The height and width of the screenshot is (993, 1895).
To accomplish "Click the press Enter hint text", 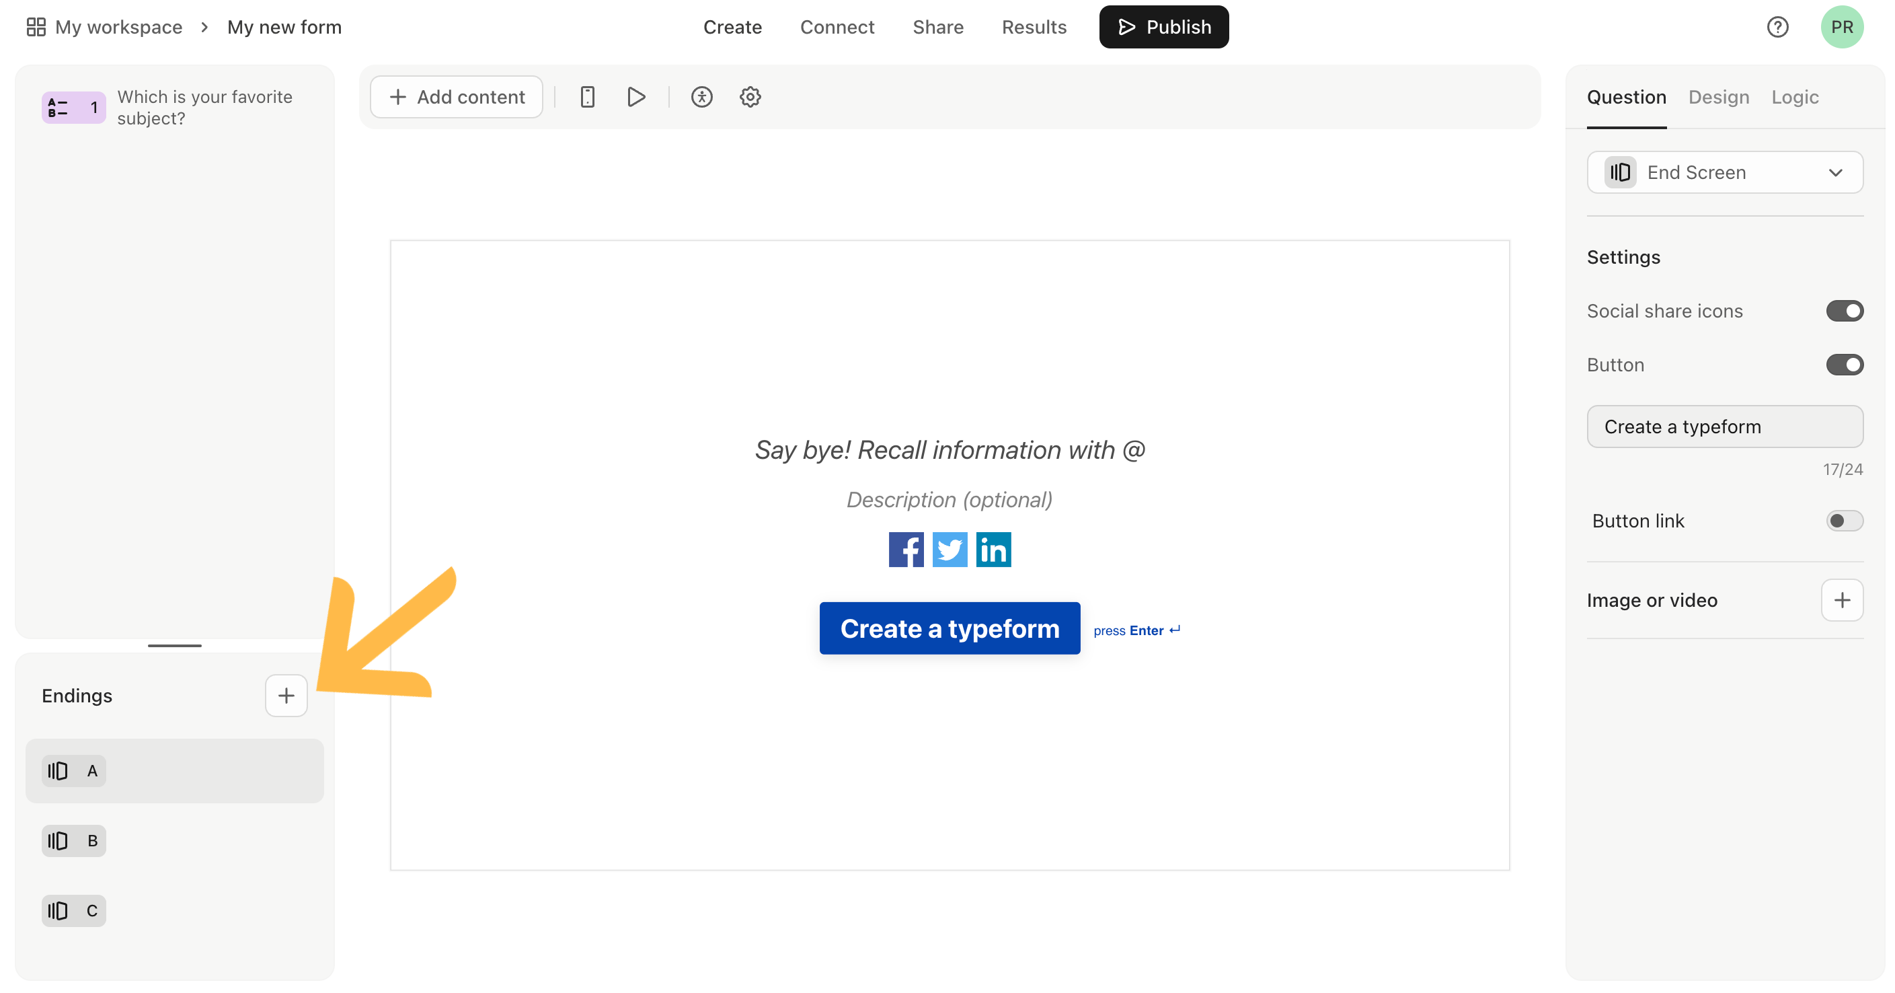I will 1136,630.
